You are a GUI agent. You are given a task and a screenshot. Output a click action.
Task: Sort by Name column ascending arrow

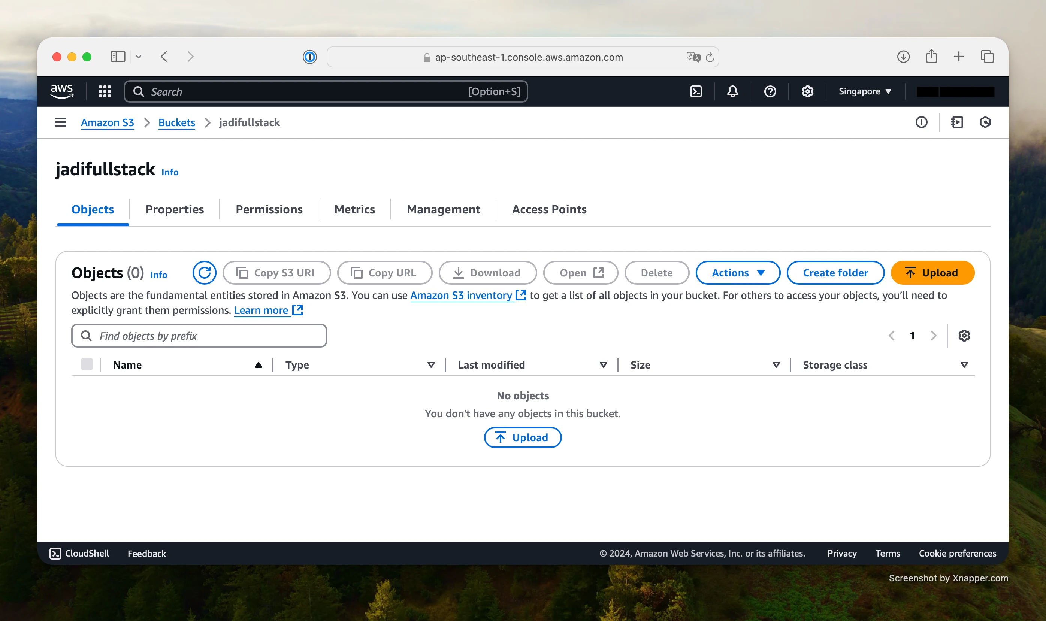(x=258, y=365)
